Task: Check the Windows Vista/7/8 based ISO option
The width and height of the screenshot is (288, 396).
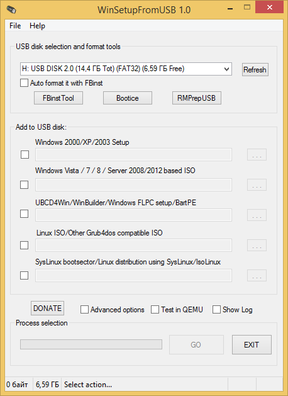Action: (x=25, y=184)
